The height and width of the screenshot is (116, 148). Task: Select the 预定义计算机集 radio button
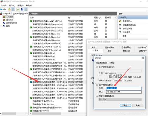pos(97,96)
